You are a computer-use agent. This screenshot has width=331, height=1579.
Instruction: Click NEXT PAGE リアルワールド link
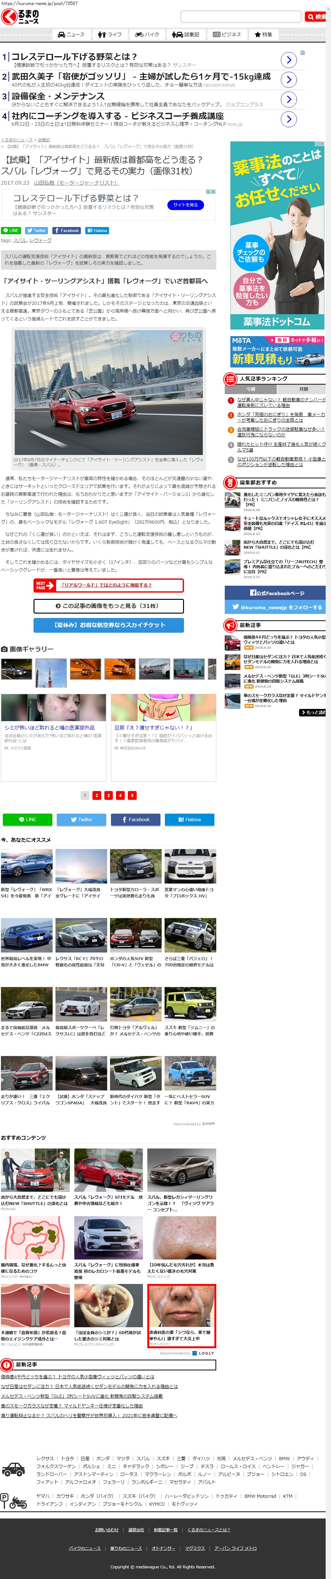coord(108,585)
